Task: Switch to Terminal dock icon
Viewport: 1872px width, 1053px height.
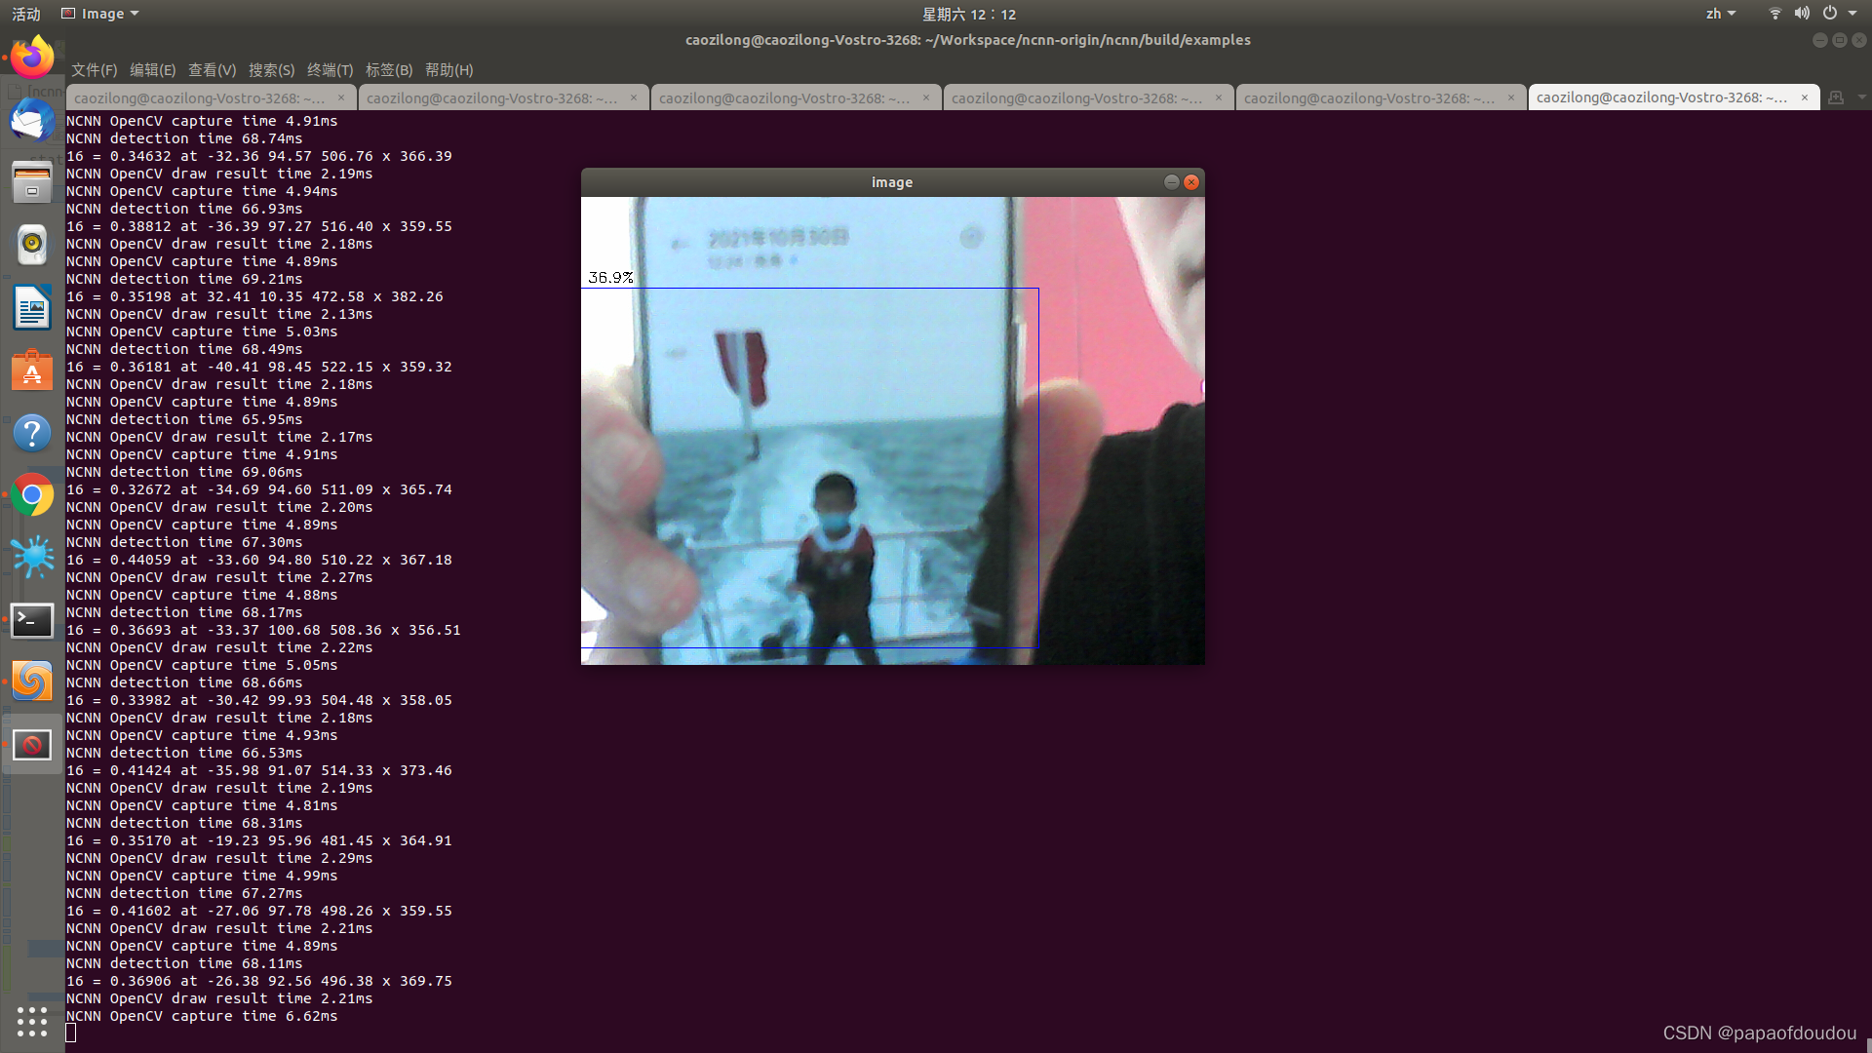Action: (32, 620)
